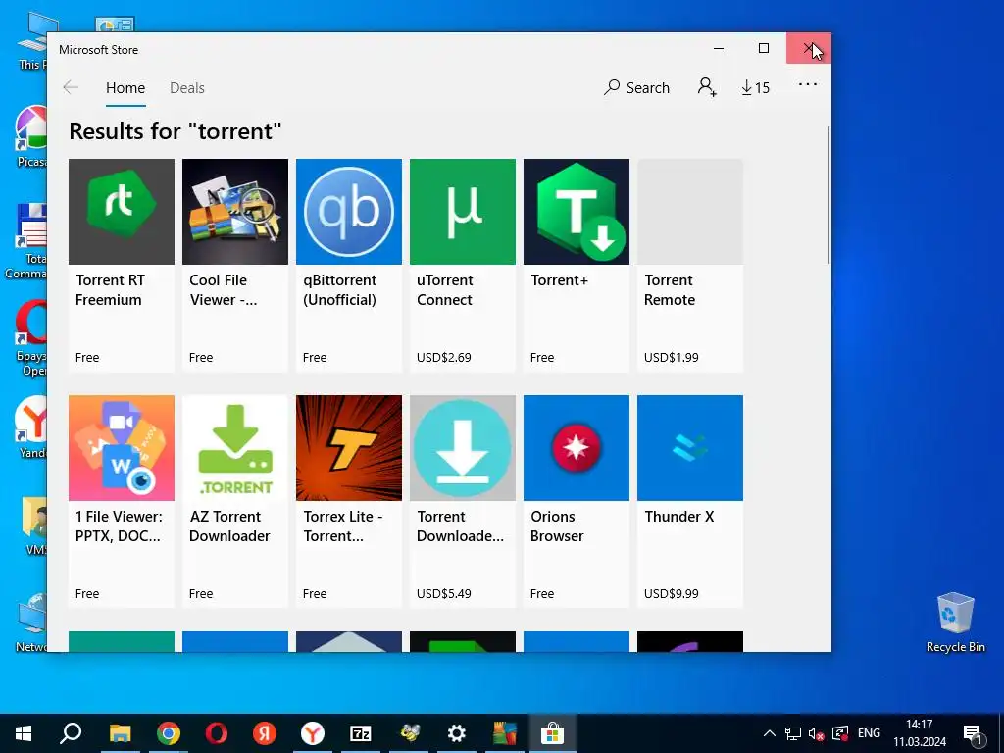Open the Torrent Remote blank thumbnail
This screenshot has height=753, width=1004.
point(690,212)
